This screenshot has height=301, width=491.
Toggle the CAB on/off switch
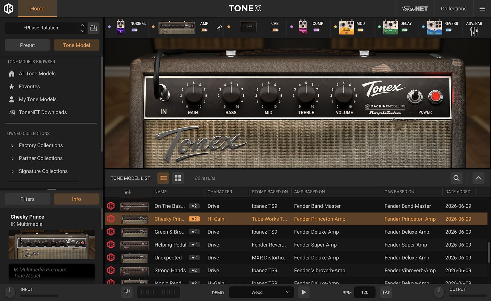click(x=275, y=30)
